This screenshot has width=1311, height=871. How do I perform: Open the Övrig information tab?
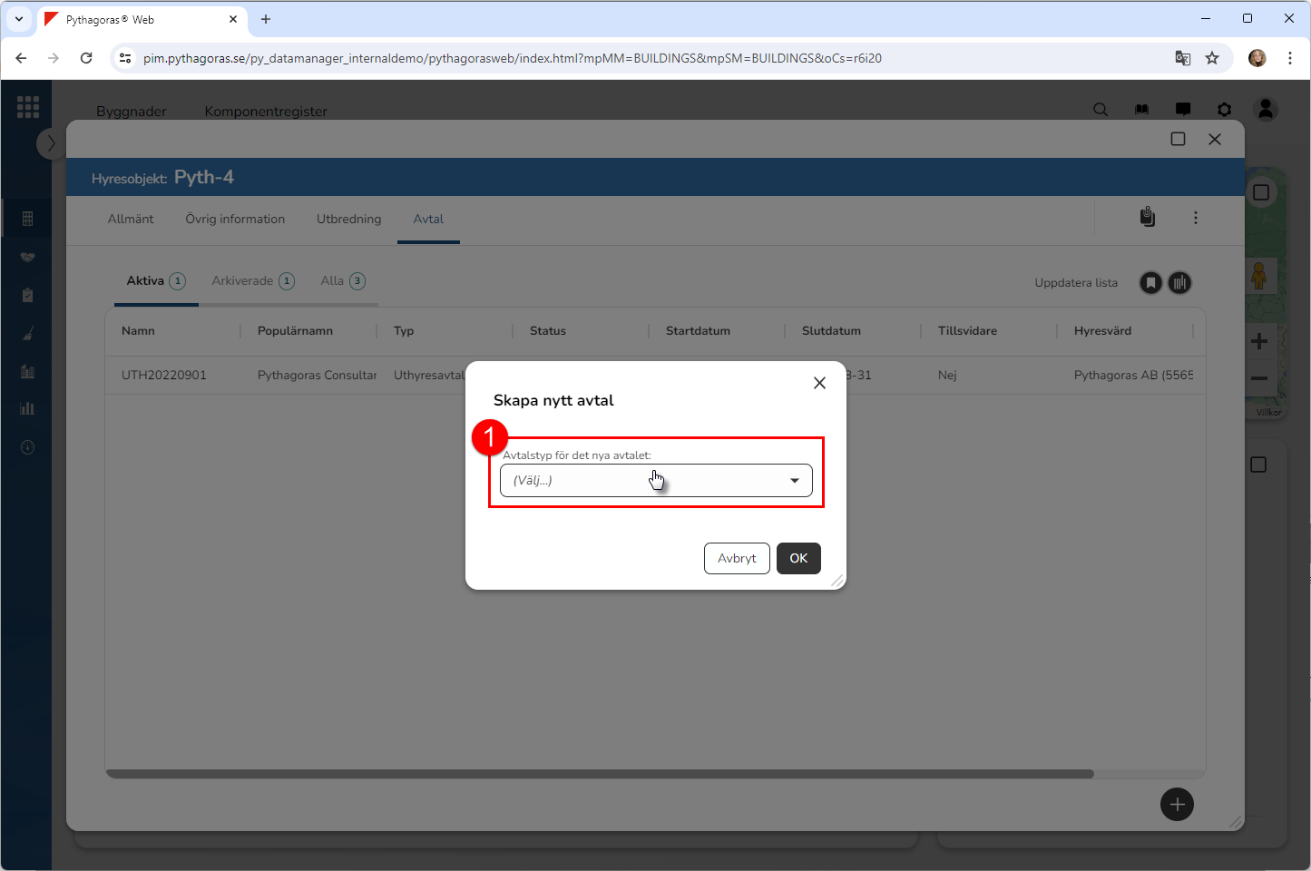click(x=235, y=220)
